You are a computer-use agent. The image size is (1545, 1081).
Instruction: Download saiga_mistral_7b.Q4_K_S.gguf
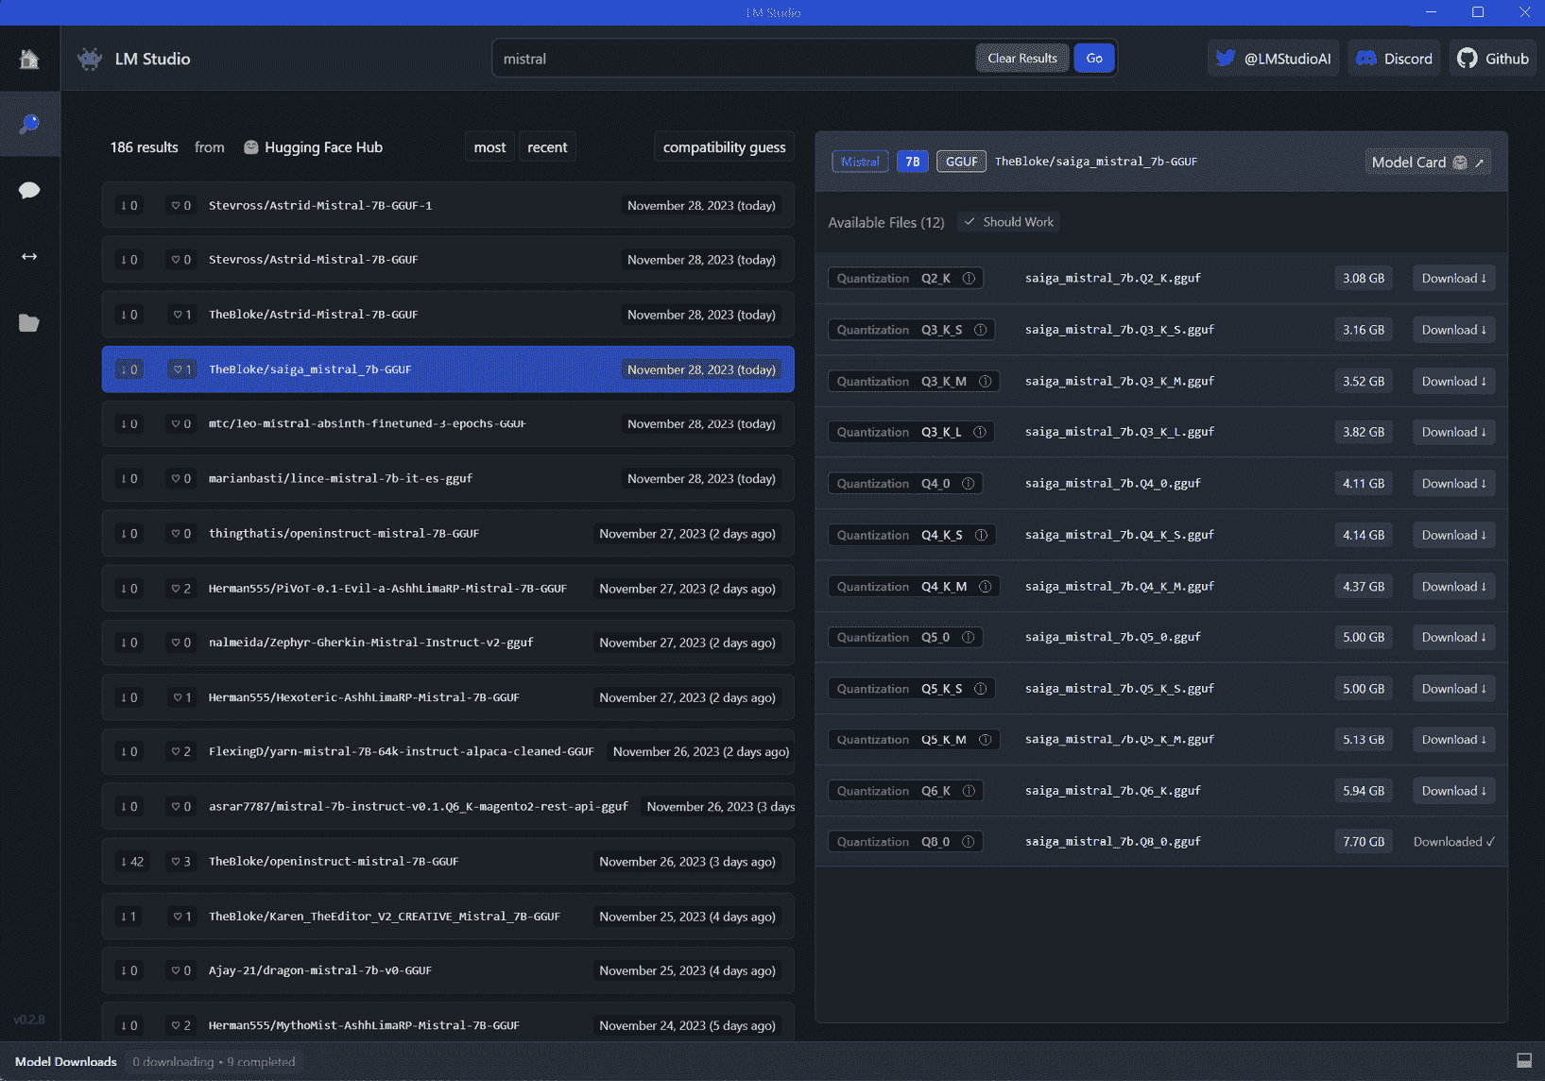pyautogui.click(x=1453, y=535)
